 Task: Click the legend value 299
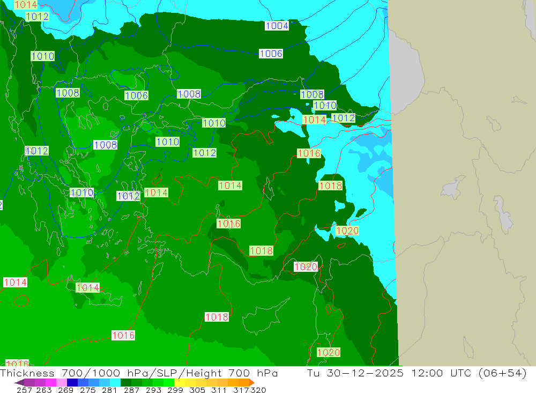(x=175, y=390)
